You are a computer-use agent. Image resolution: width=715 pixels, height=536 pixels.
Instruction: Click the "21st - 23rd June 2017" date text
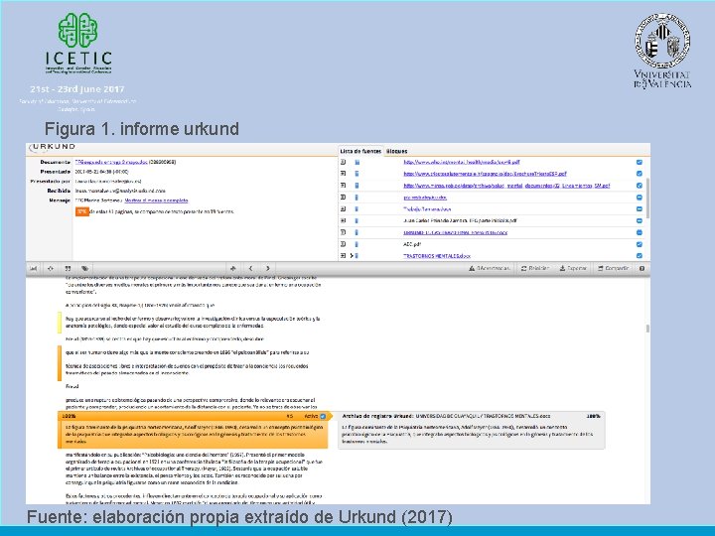[77, 89]
